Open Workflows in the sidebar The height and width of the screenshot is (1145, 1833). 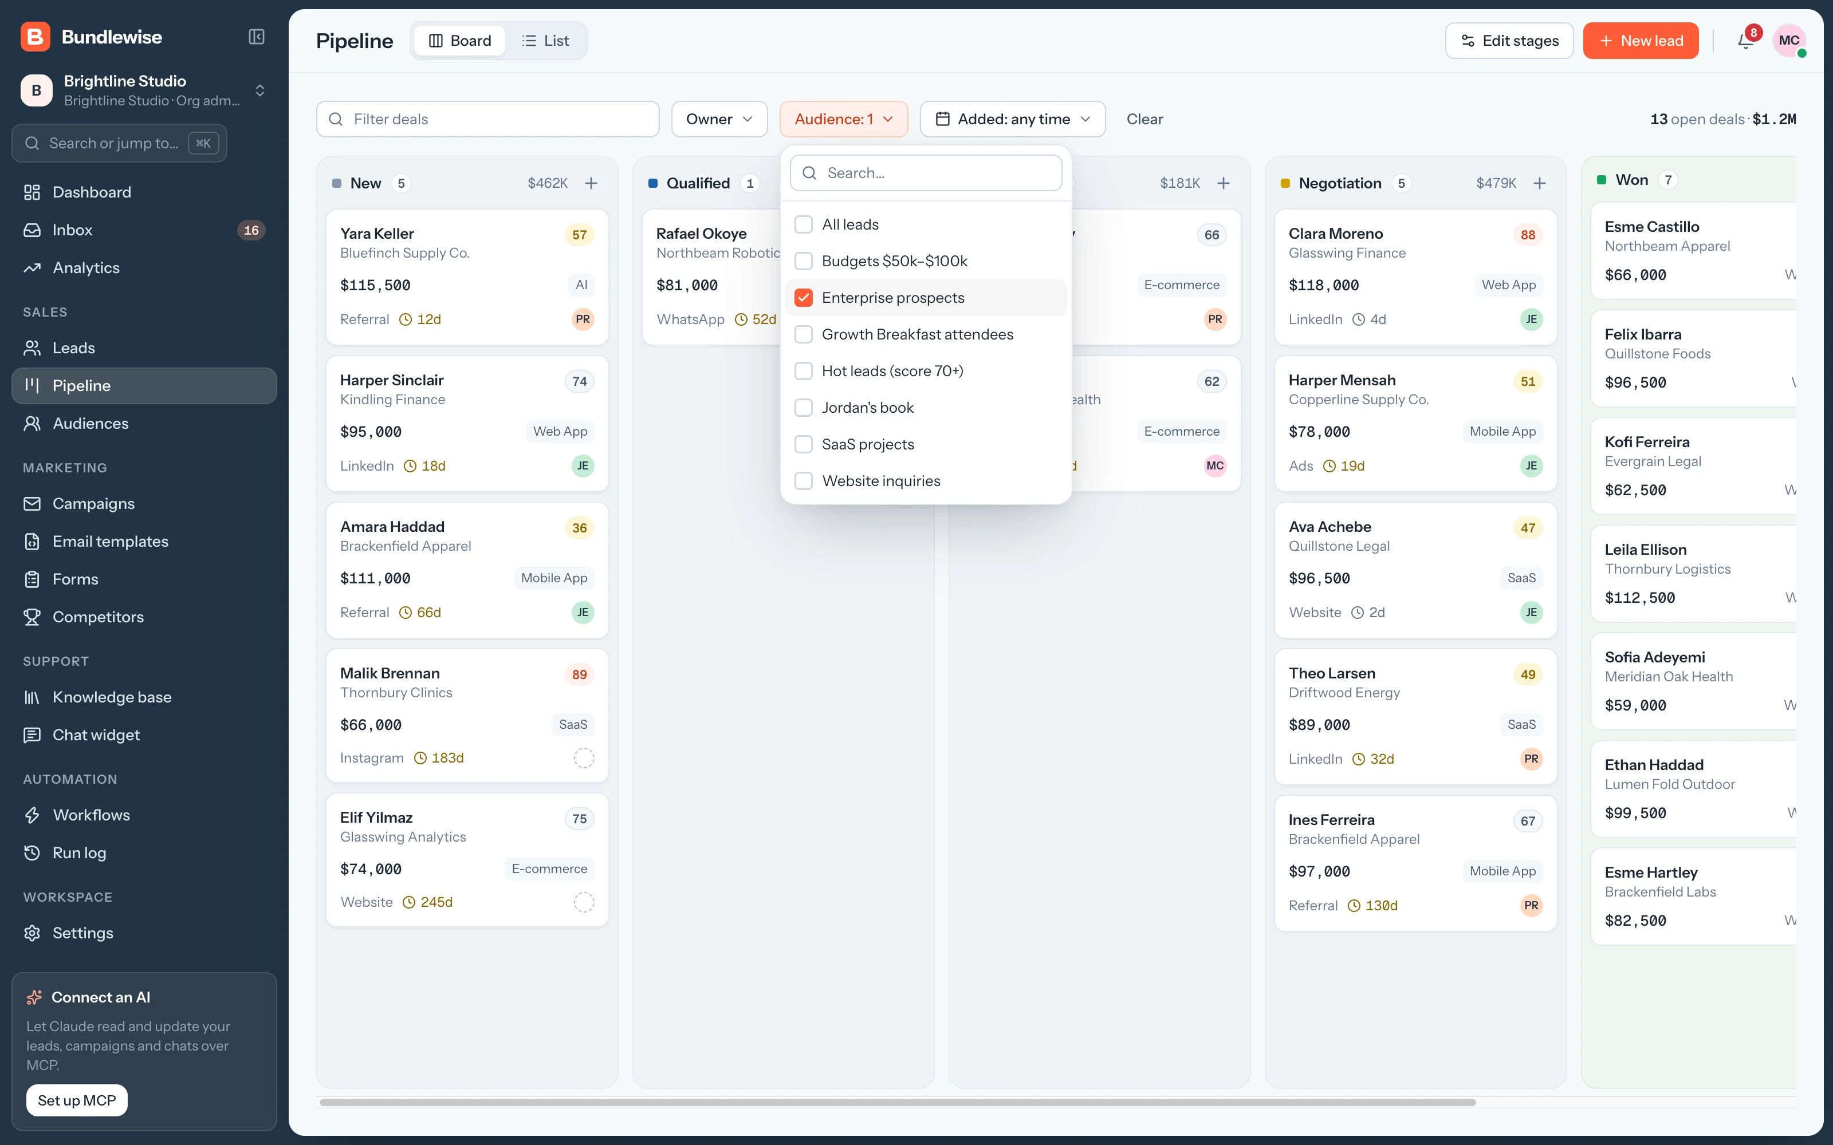pos(144,816)
